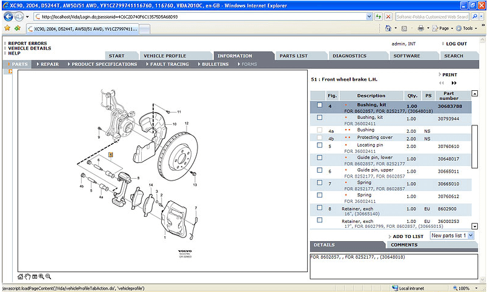Image resolution: width=487 pixels, height=292 pixels.
Task: Open the zoom level dropdown arrow
Action: 476,288
